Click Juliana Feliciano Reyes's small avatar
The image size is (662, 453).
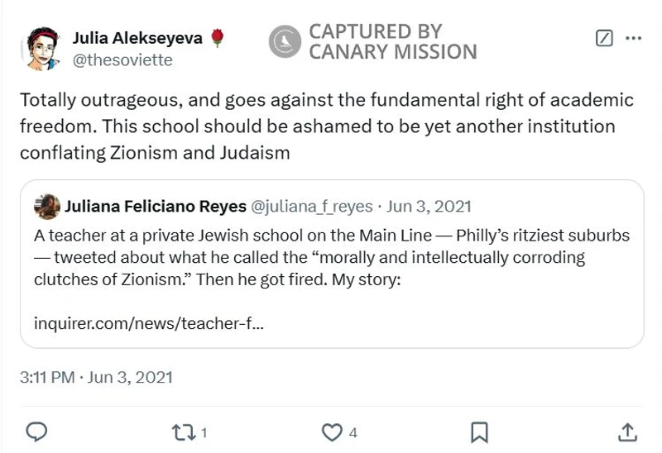pos(47,206)
